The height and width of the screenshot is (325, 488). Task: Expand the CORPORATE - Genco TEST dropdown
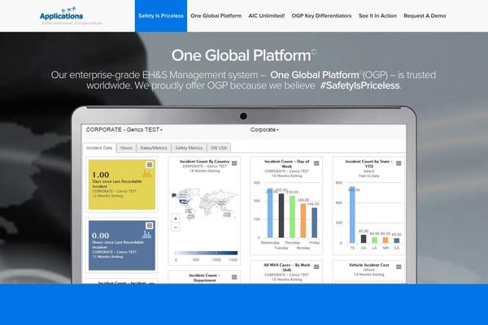(x=124, y=130)
